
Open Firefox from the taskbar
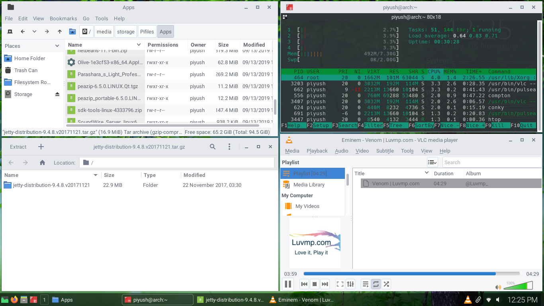pyautogui.click(x=14, y=300)
